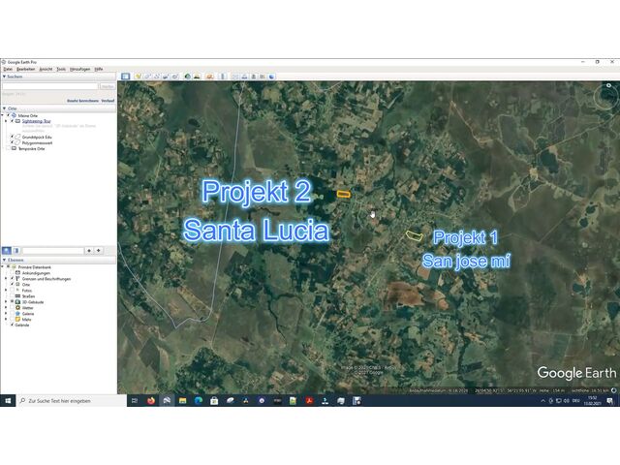This screenshot has height=465, width=620.
Task: Open the Hinzufügen menu
Action: coord(79,69)
